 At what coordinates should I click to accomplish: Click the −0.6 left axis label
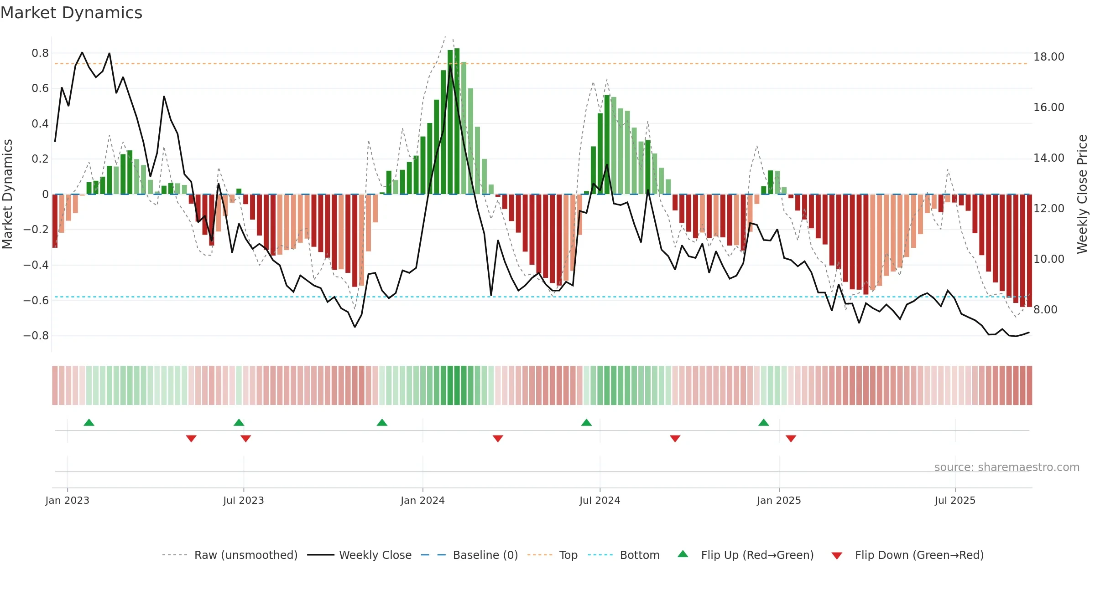pos(36,300)
